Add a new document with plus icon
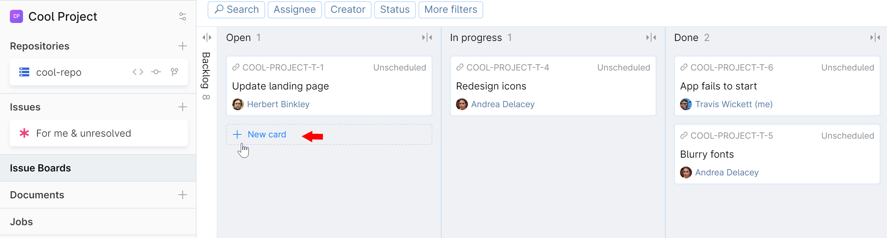Viewport: 887px width, 238px height. [183, 195]
